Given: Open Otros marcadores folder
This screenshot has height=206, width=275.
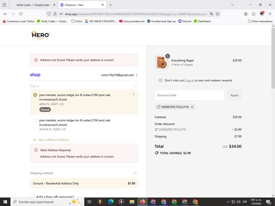Looking at the screenshot, I should [x=260, y=21].
